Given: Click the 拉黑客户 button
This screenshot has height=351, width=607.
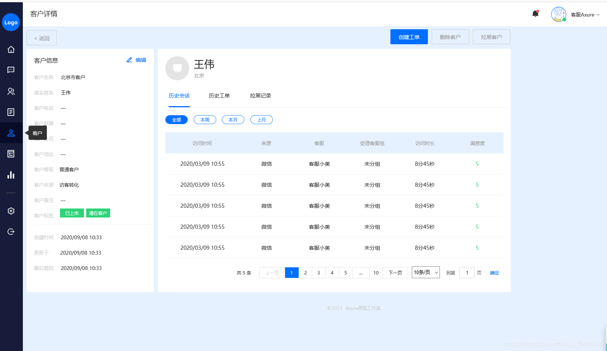Looking at the screenshot, I should (492, 37).
